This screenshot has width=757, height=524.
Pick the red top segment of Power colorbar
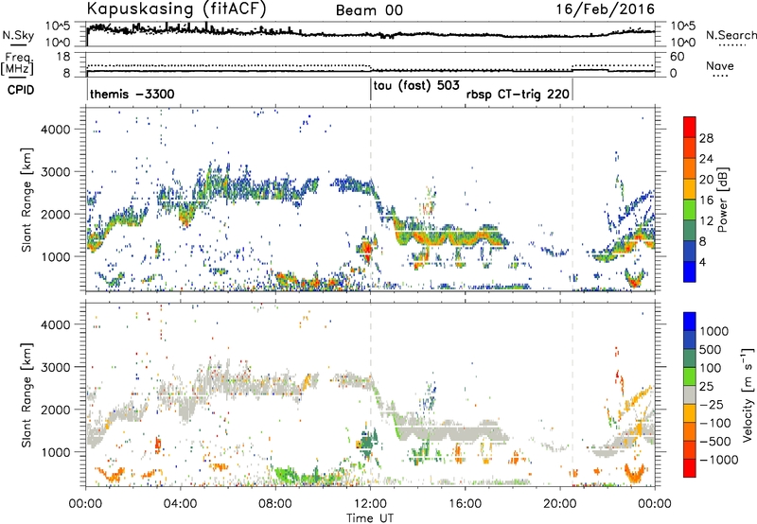click(x=690, y=128)
